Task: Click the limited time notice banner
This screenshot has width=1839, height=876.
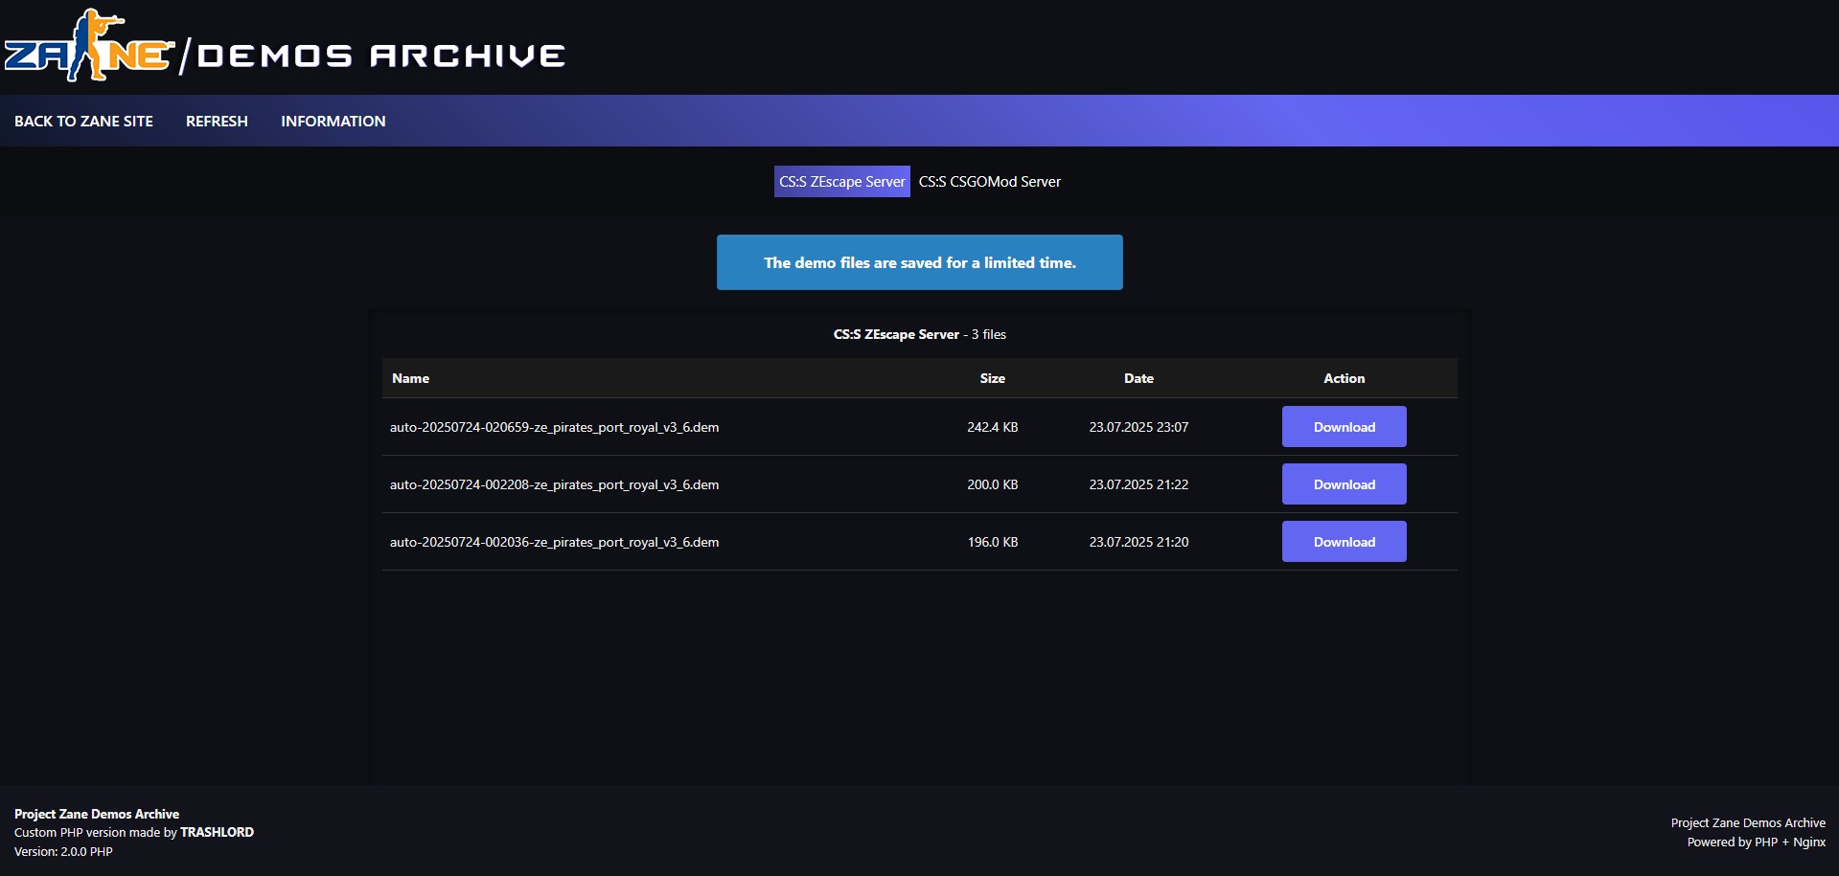Action: 919,261
